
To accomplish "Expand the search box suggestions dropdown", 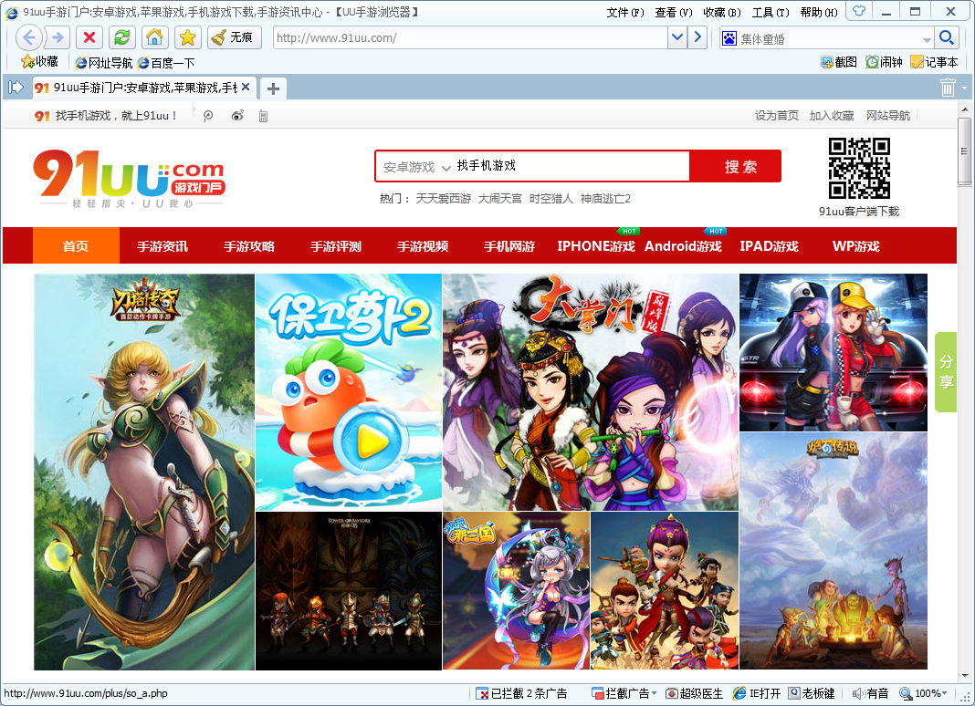I will point(927,39).
